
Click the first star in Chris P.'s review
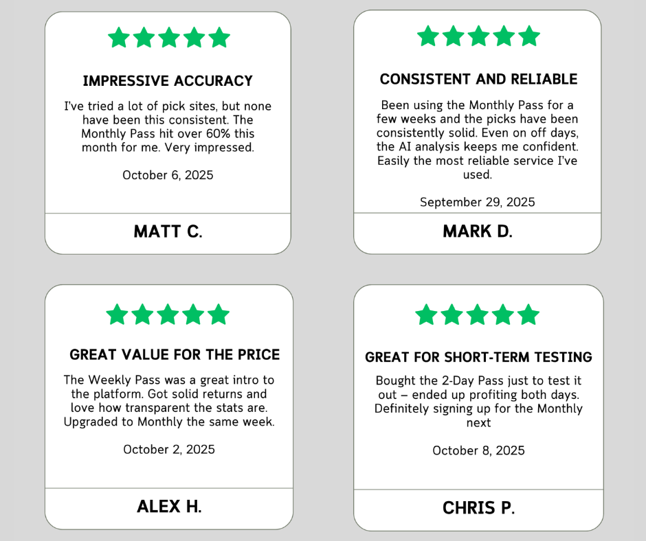(427, 315)
